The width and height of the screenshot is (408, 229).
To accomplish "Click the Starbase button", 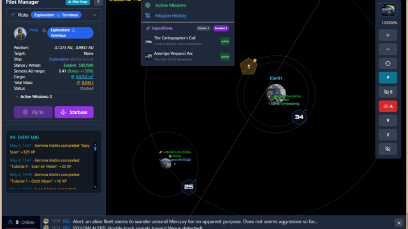I will tap(74, 112).
